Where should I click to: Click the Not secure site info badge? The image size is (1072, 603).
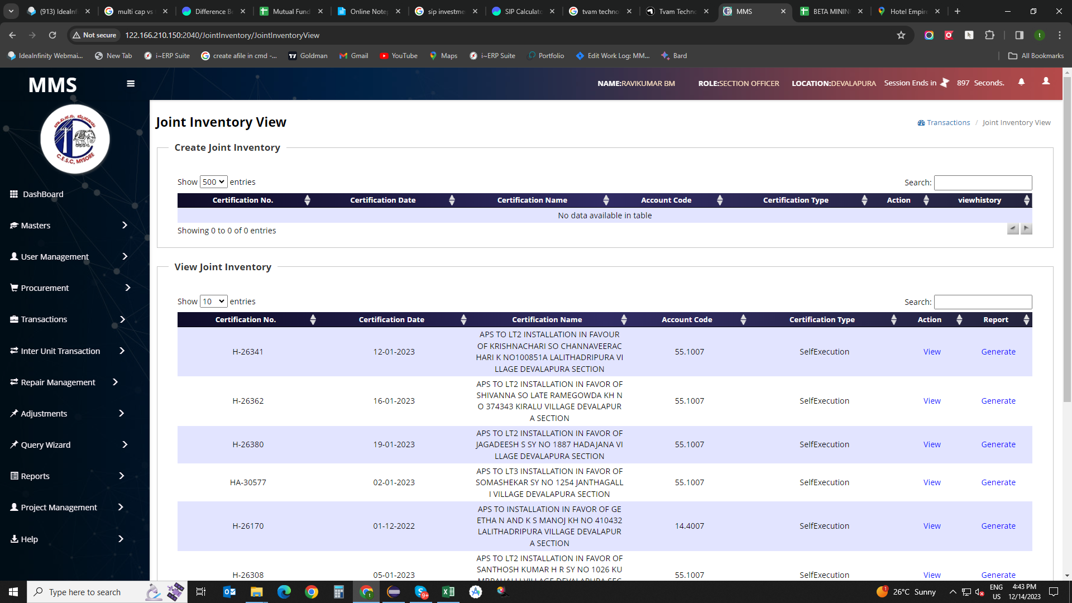[94, 35]
